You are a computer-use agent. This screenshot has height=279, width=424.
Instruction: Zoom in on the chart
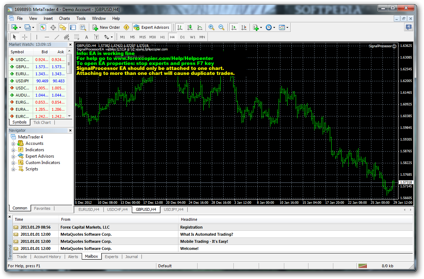point(211,27)
